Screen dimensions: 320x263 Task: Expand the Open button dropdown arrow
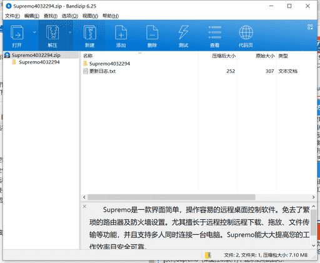[34, 32]
